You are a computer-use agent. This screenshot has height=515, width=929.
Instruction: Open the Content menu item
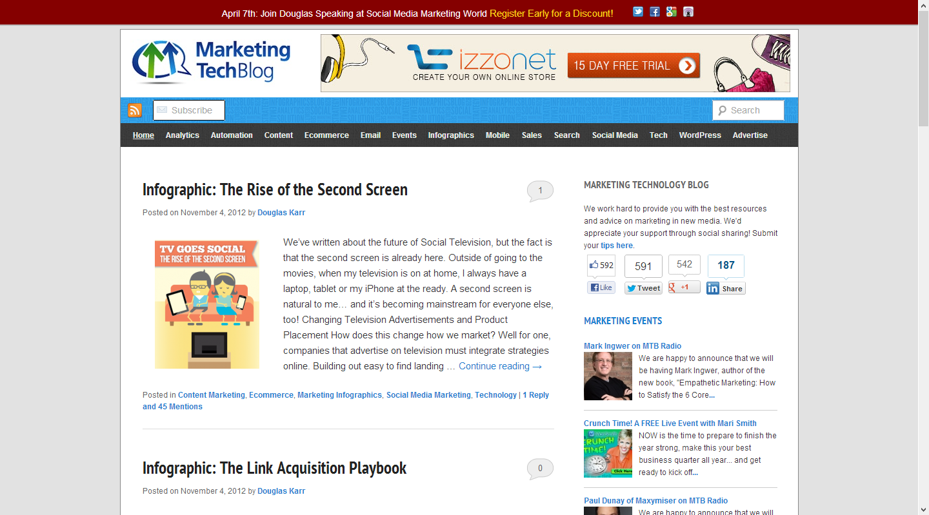[279, 135]
